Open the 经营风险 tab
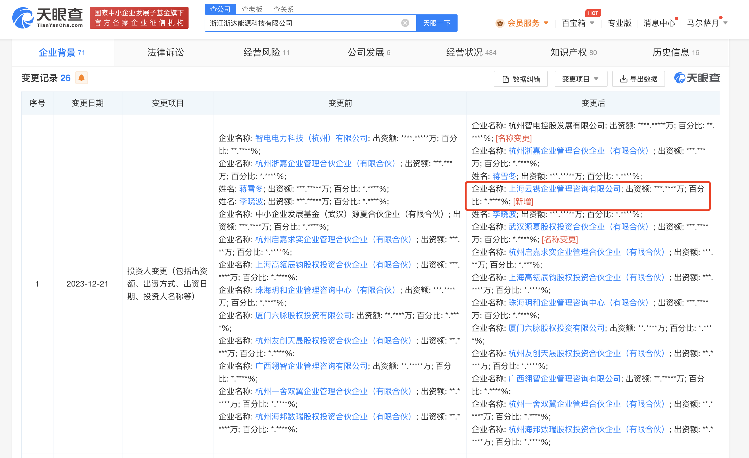 click(x=266, y=53)
